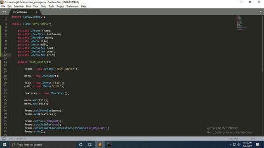Open the clock showing 11:59 AM

click(247, 144)
